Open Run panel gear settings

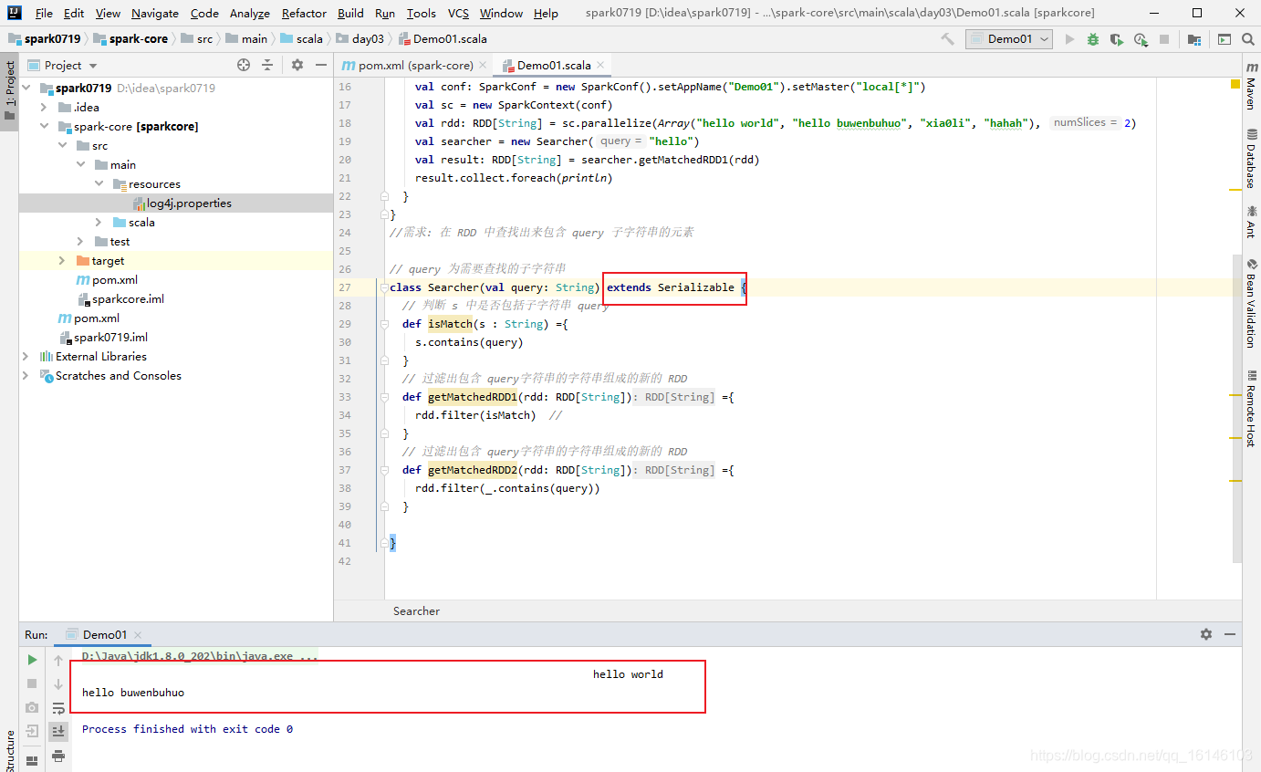click(1206, 634)
